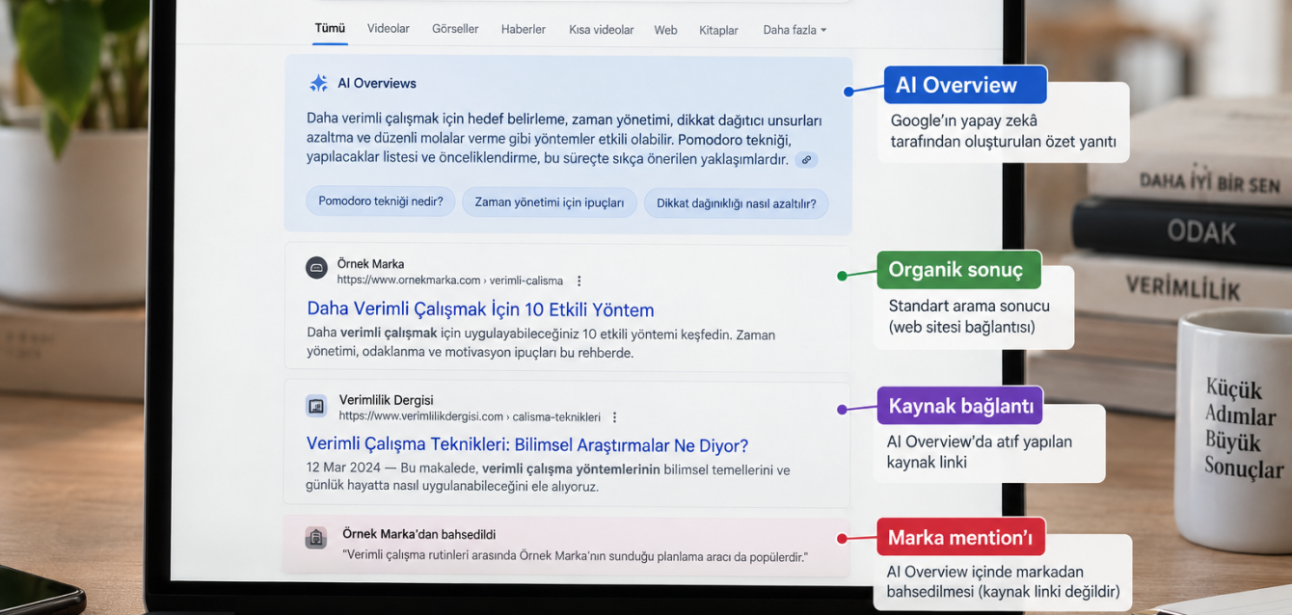Screen dimensions: 1292x615
Task: Click the ornekmarka.com verimli-calisma URL
Action: pyautogui.click(x=449, y=281)
